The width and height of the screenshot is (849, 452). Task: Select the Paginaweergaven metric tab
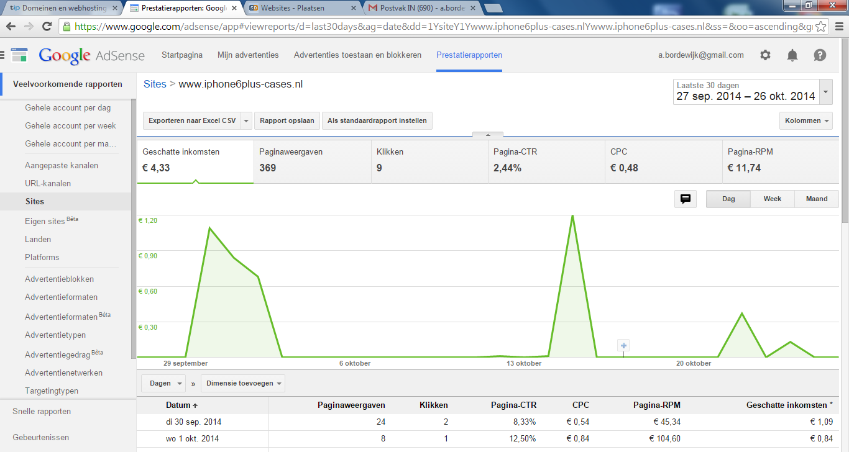point(313,161)
